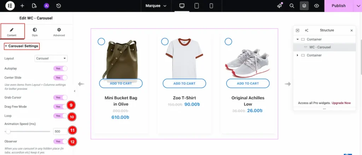
Task: Click the preview changes eye icon
Action: 316,6
